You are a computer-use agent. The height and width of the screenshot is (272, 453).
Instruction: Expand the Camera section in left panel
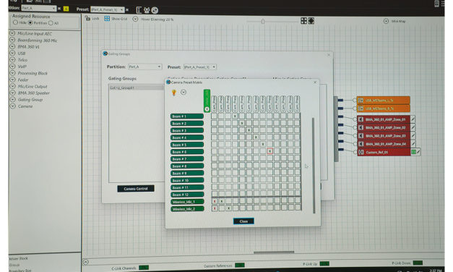12,106
